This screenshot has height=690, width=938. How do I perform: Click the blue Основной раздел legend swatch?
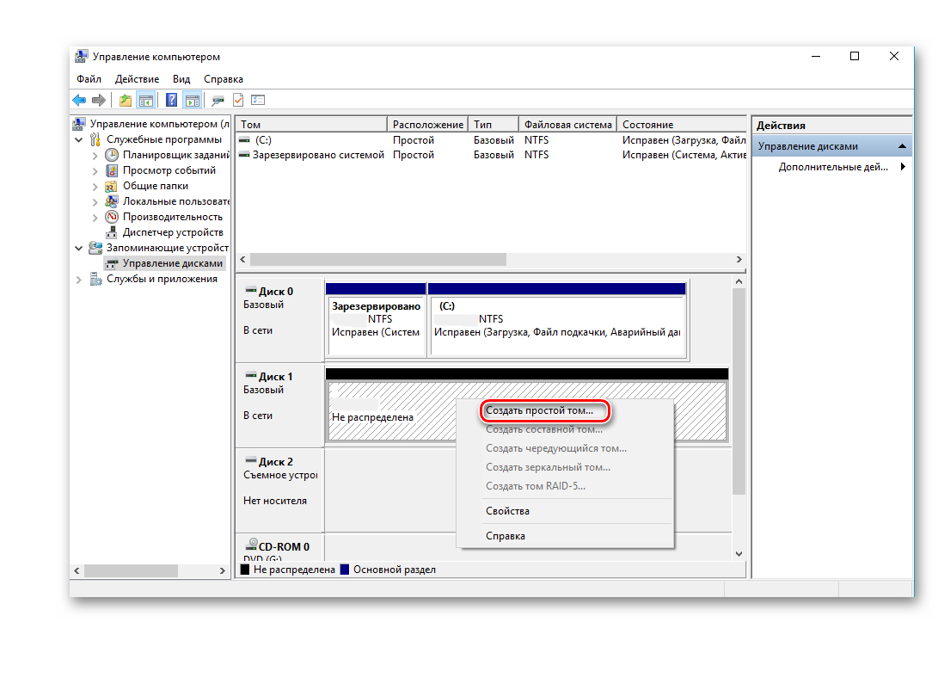click(345, 570)
